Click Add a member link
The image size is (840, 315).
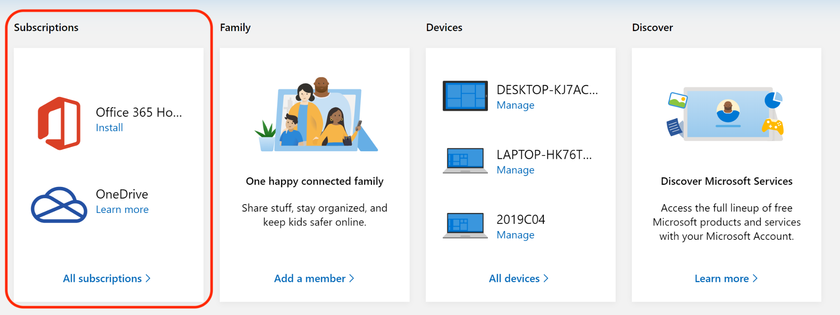tap(314, 278)
